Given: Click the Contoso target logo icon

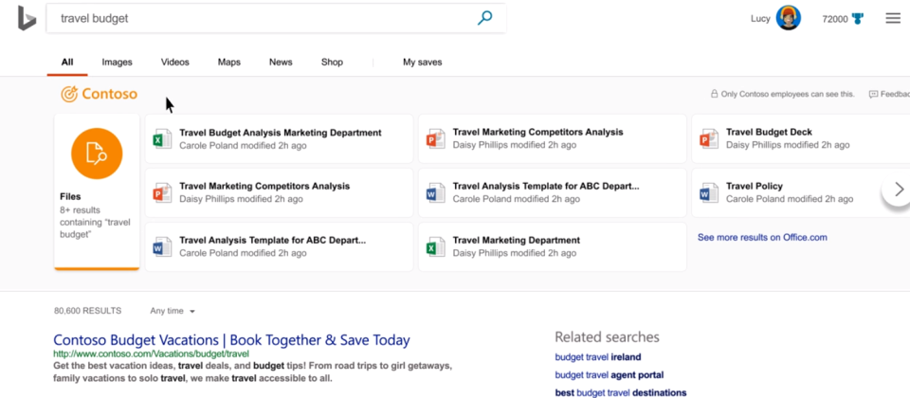Looking at the screenshot, I should click(x=69, y=94).
